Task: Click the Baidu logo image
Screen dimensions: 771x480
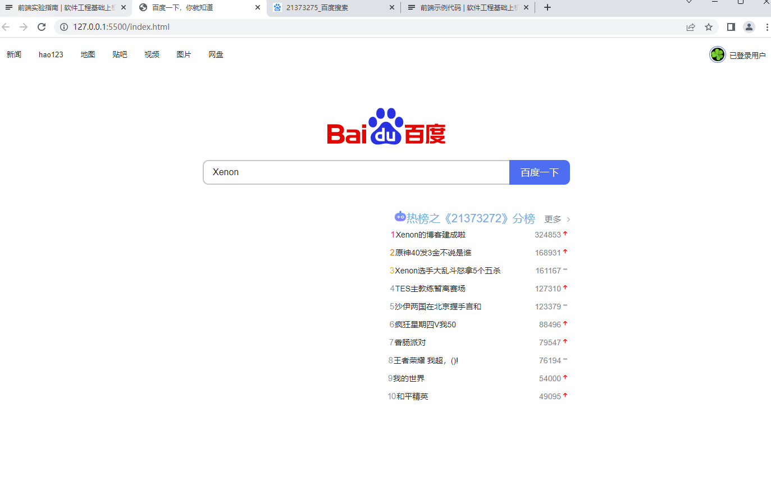Action: point(386,126)
